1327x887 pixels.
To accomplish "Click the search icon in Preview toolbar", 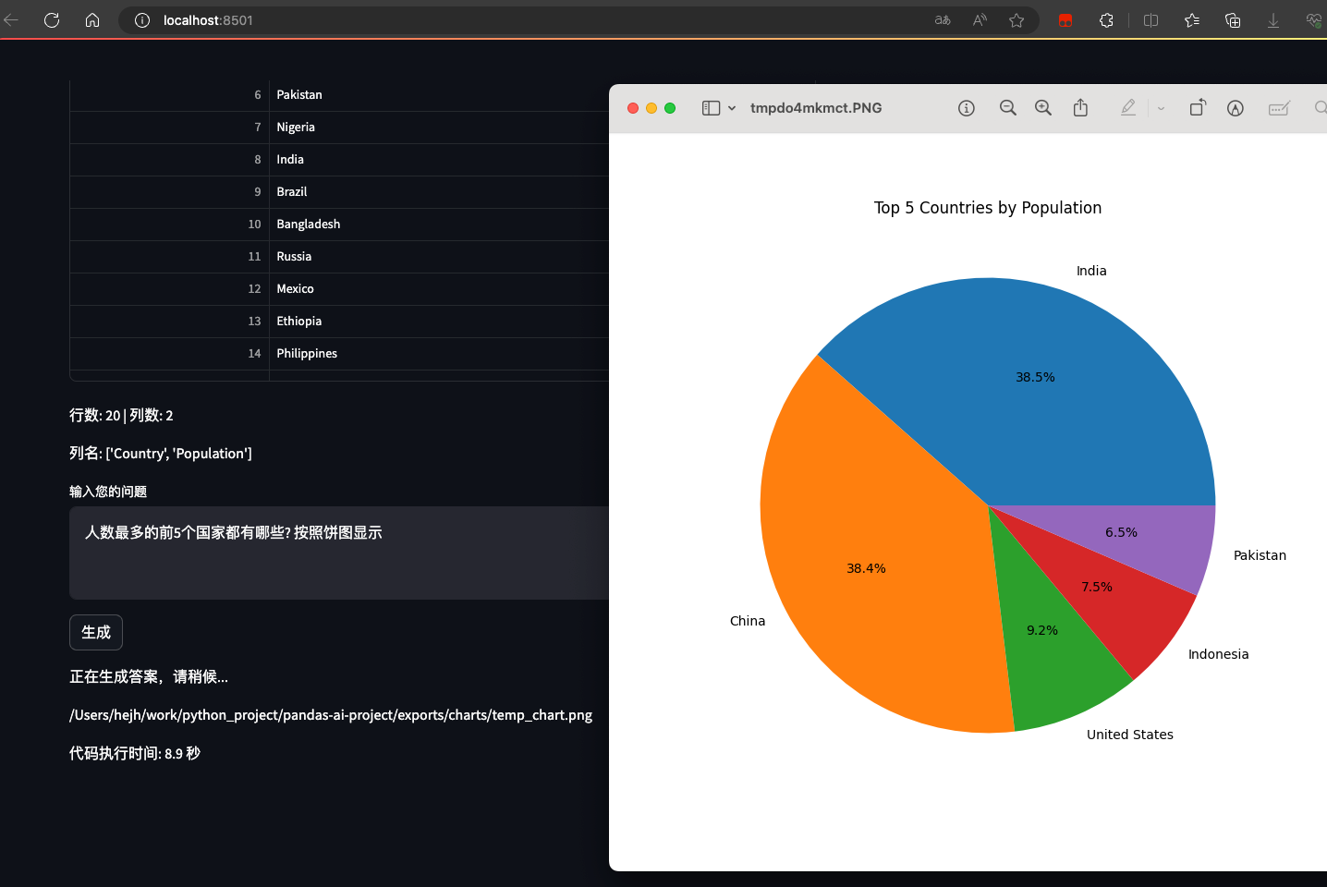I will (x=1321, y=108).
